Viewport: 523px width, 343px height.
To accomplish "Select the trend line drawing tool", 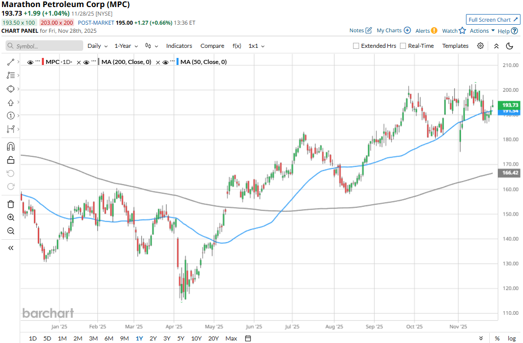I will point(11,62).
